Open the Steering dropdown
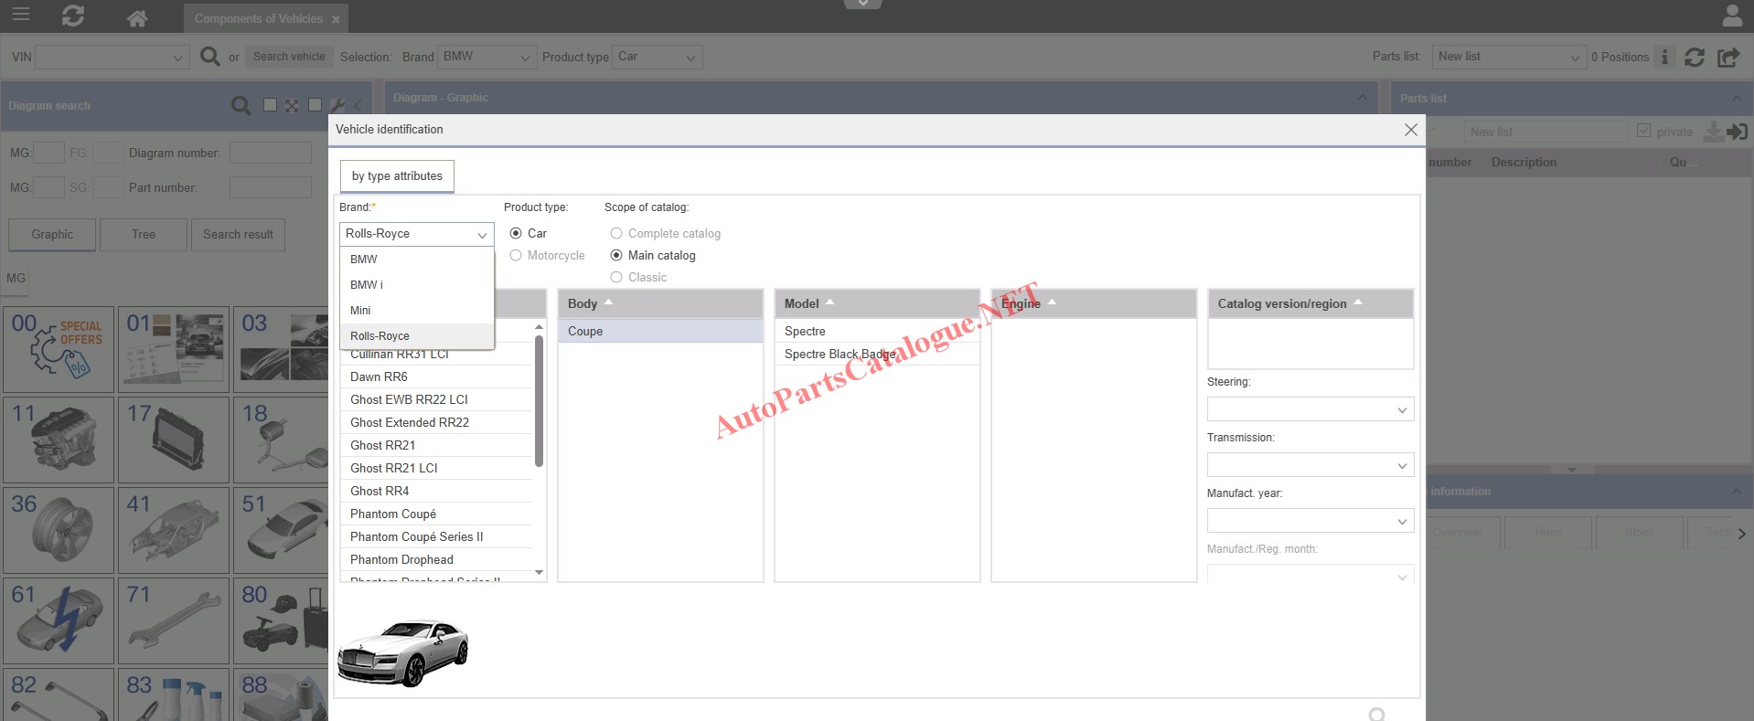 coord(1310,410)
